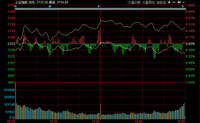Click the 上证指数 index title

tap(21, 2)
